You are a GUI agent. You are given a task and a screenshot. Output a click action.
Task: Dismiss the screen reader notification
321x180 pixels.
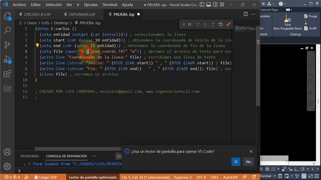(251, 151)
